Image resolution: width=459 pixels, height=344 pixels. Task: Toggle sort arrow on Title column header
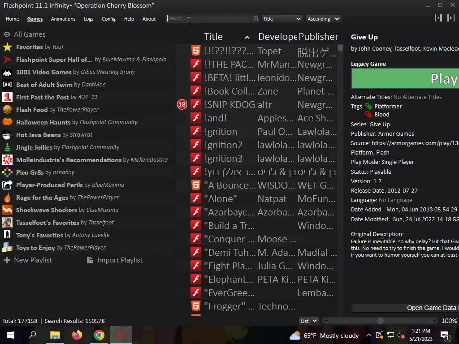point(247,37)
